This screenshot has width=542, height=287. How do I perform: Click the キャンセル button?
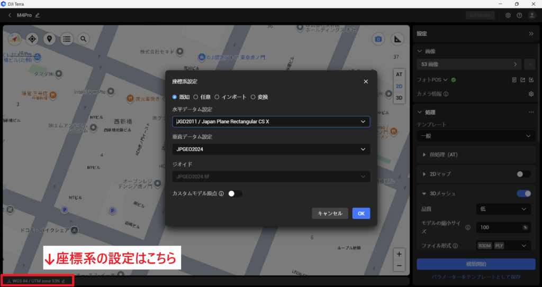(x=330, y=214)
